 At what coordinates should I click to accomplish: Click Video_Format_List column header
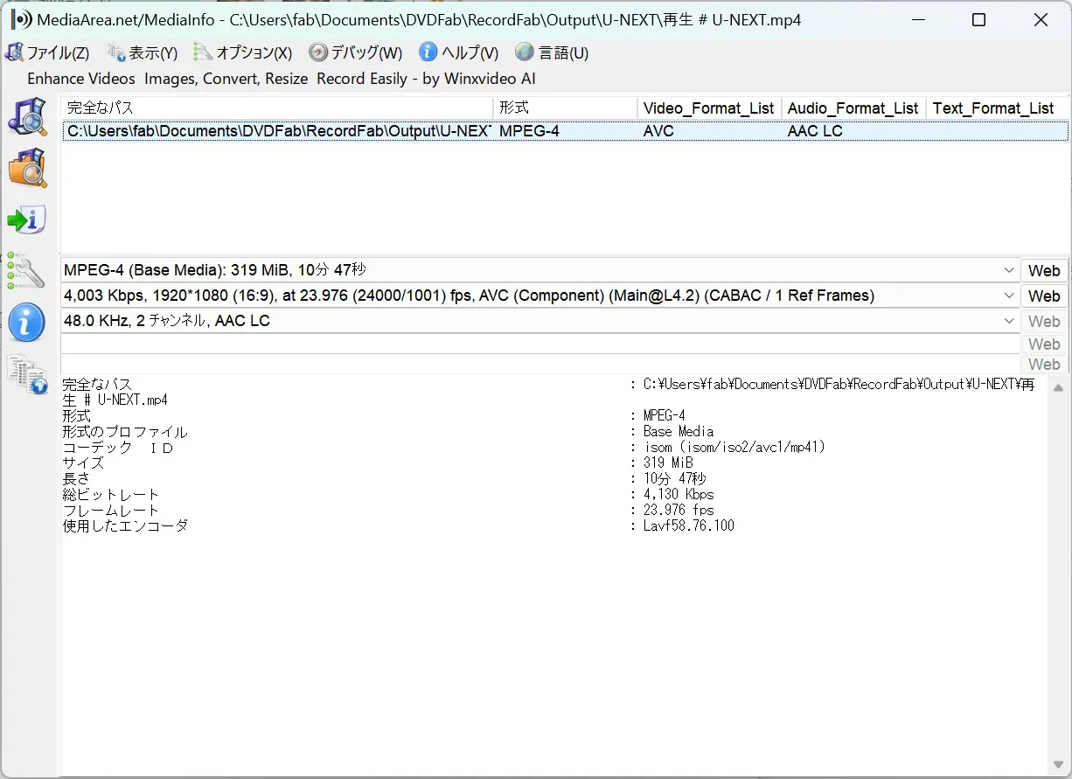pyautogui.click(x=709, y=108)
